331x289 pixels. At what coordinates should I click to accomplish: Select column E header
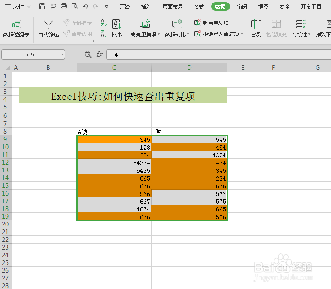[242, 68]
